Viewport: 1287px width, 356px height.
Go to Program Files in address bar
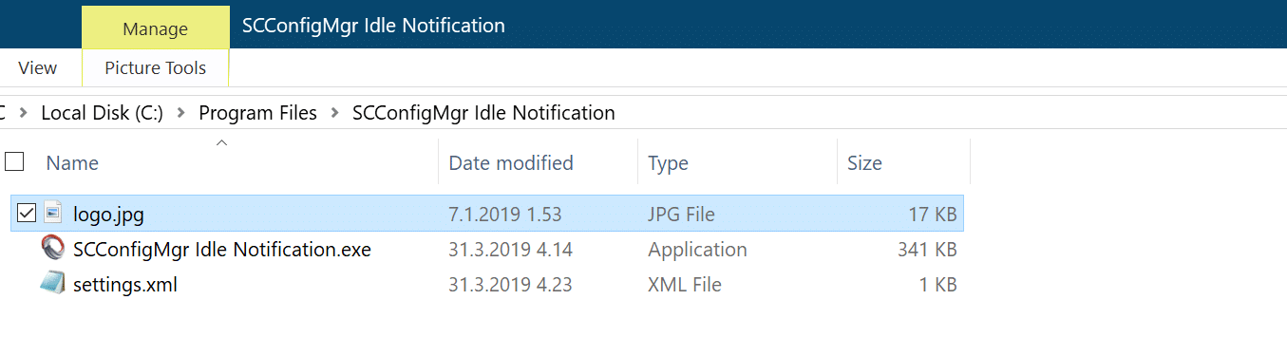(x=257, y=113)
